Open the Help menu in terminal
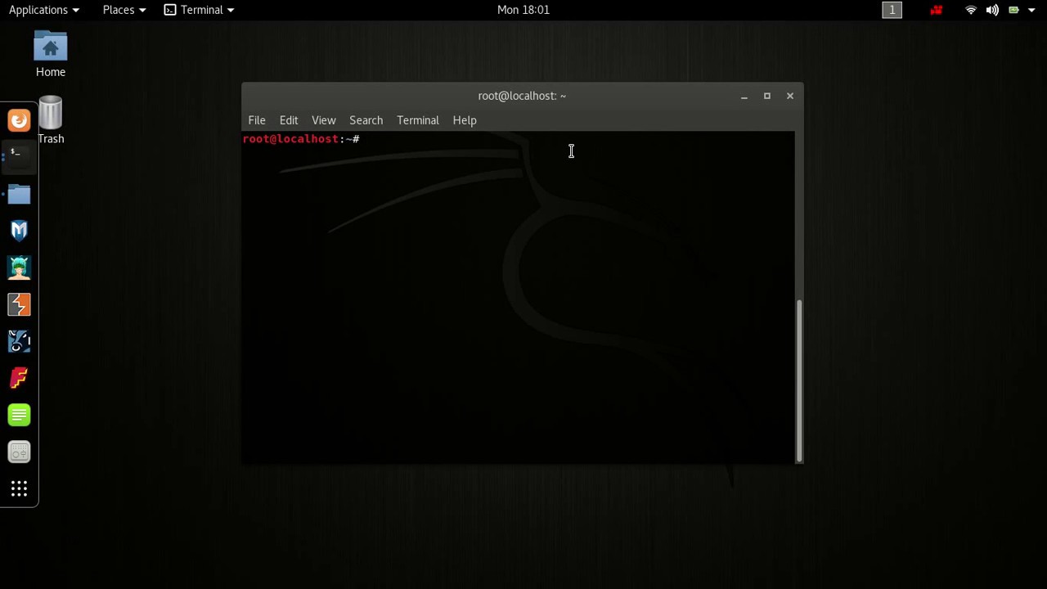This screenshot has height=589, width=1047. tap(465, 120)
